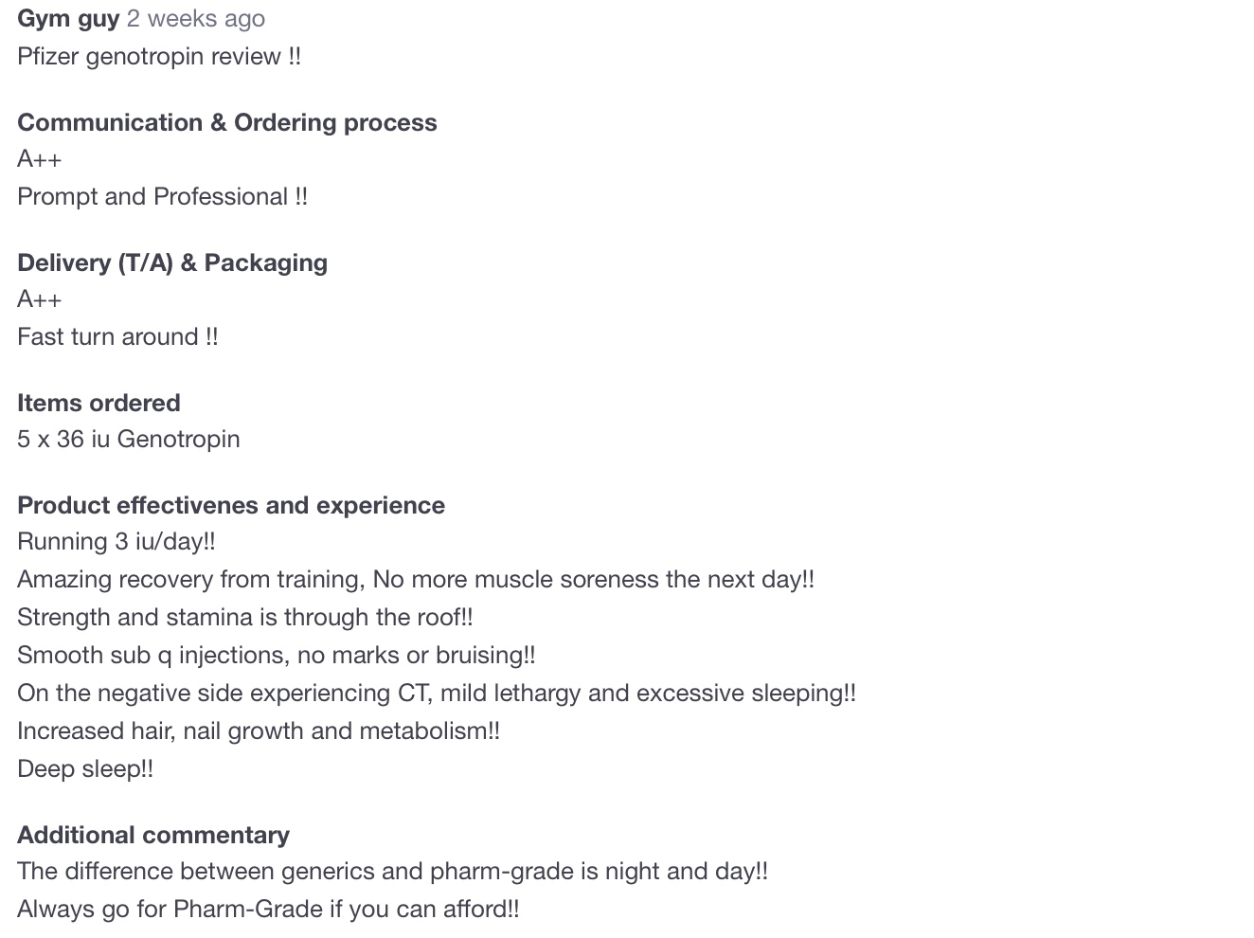Click the 'Items ordered' heading
The height and width of the screenshot is (938, 1254).
click(x=99, y=404)
